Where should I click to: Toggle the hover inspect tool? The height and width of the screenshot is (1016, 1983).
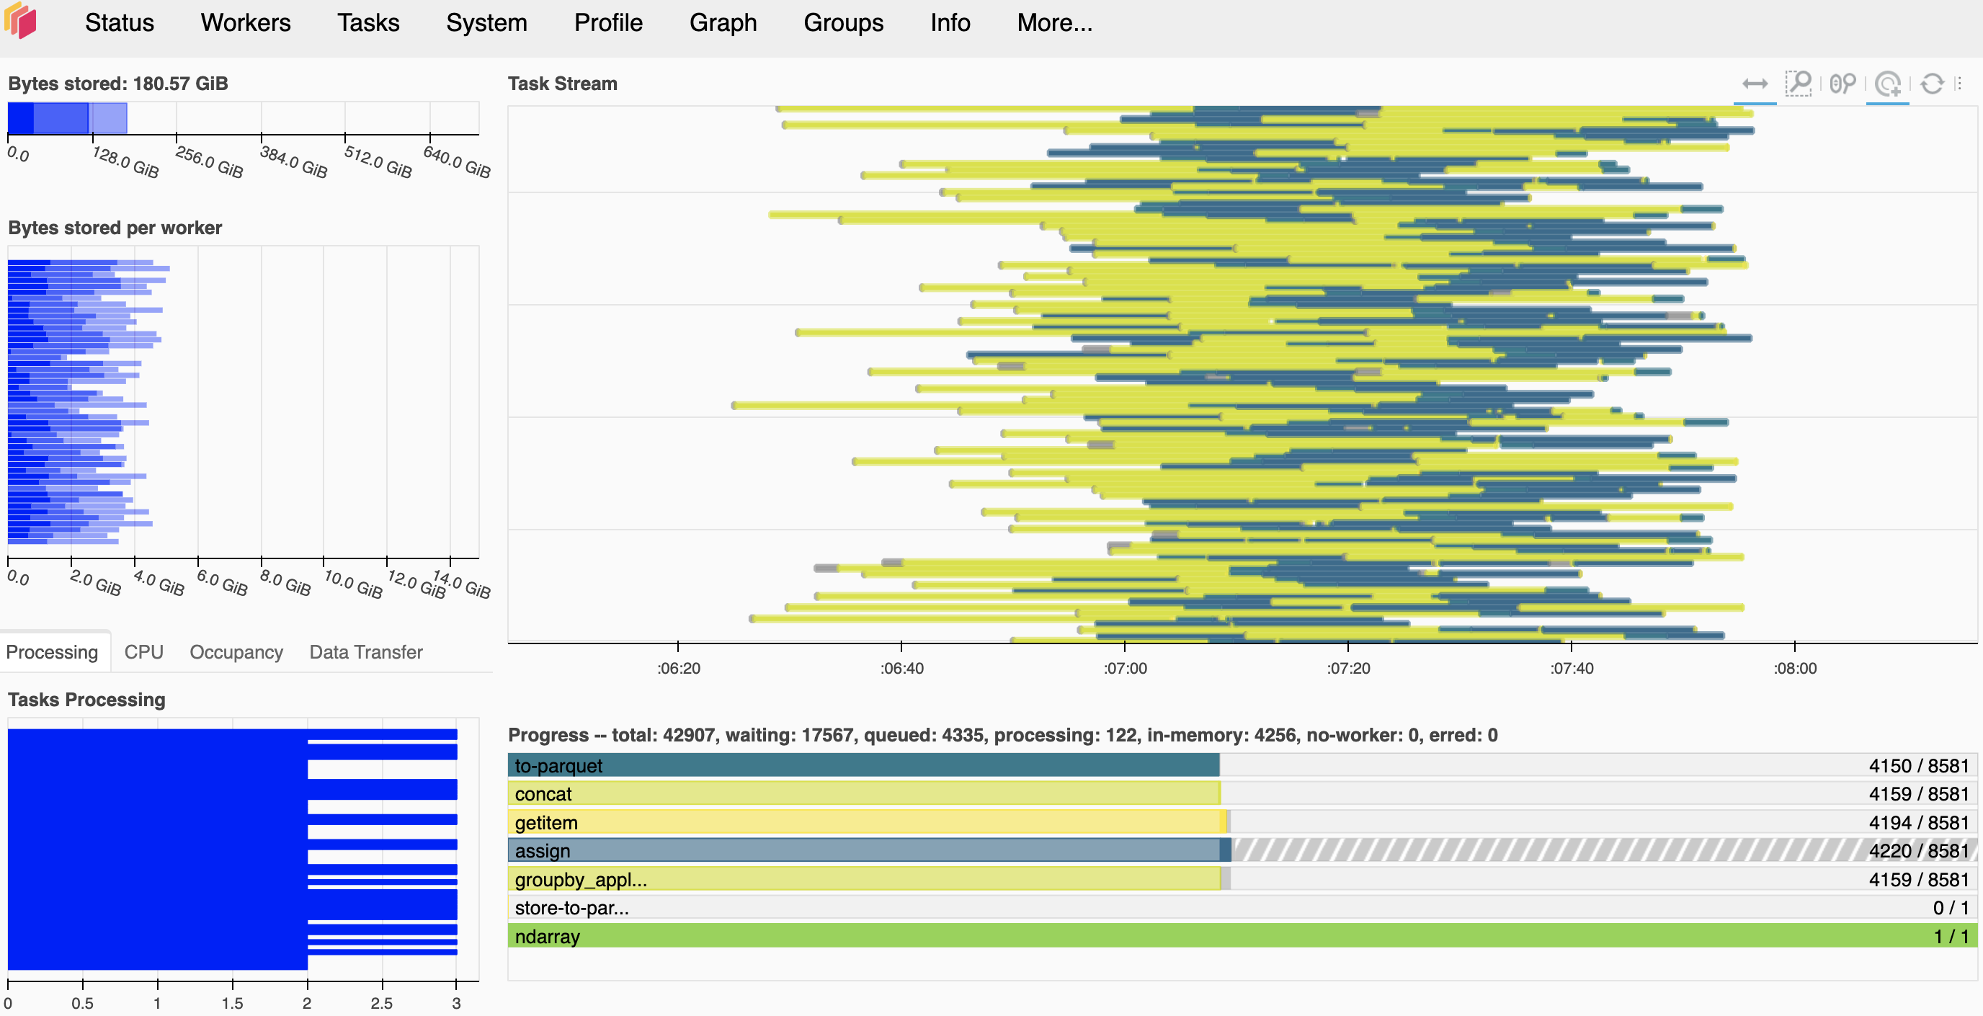(1888, 84)
